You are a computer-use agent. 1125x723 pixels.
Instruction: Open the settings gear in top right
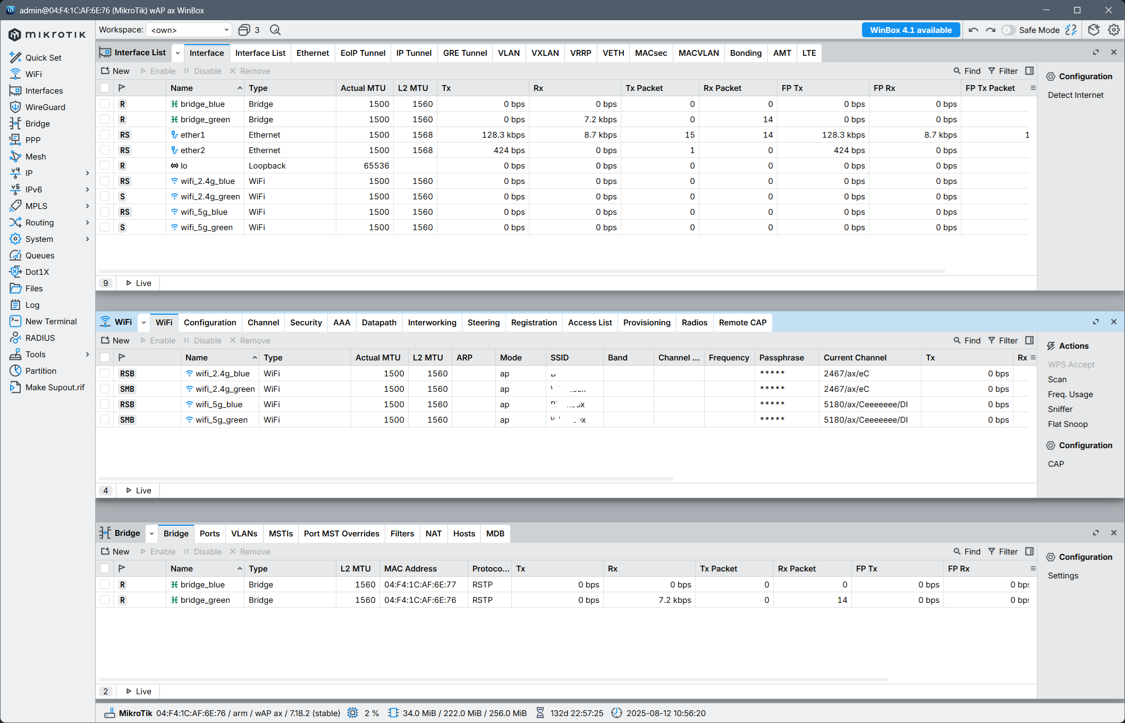click(1114, 30)
